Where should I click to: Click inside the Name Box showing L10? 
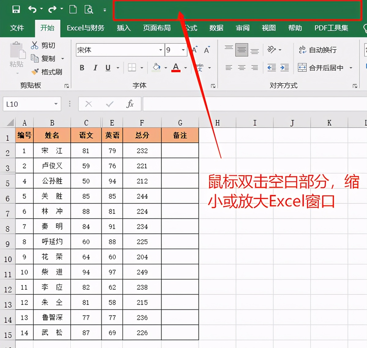pyautogui.click(x=28, y=104)
